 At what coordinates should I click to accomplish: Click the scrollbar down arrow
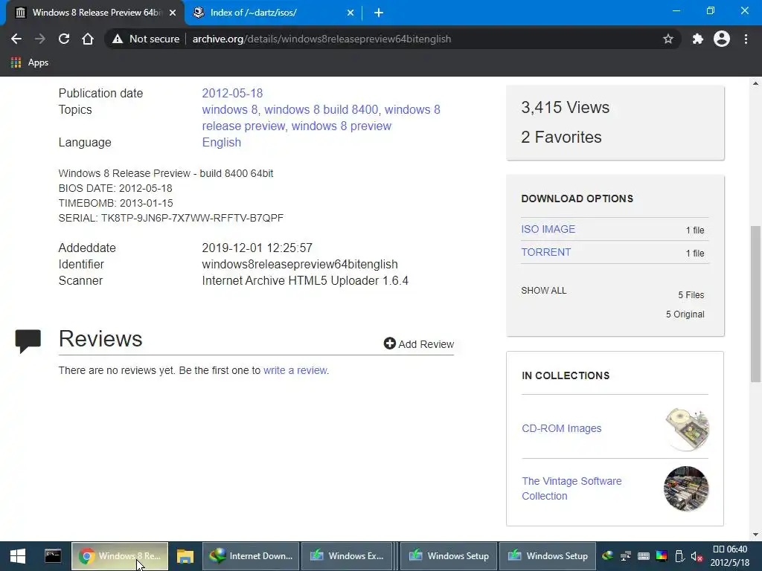(756, 535)
